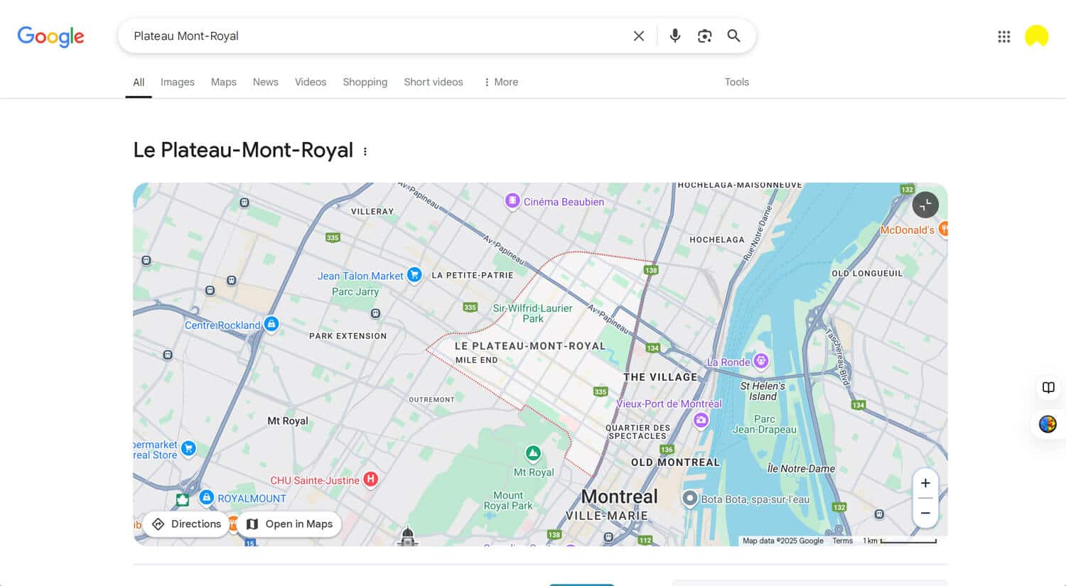
Task: Click the La Ronde amusement park marker
Action: point(760,361)
